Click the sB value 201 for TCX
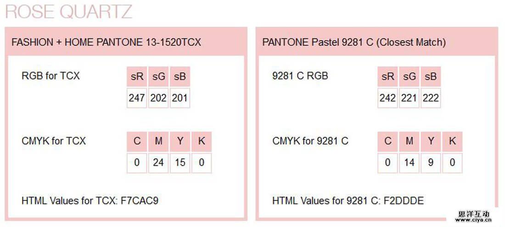 point(180,98)
